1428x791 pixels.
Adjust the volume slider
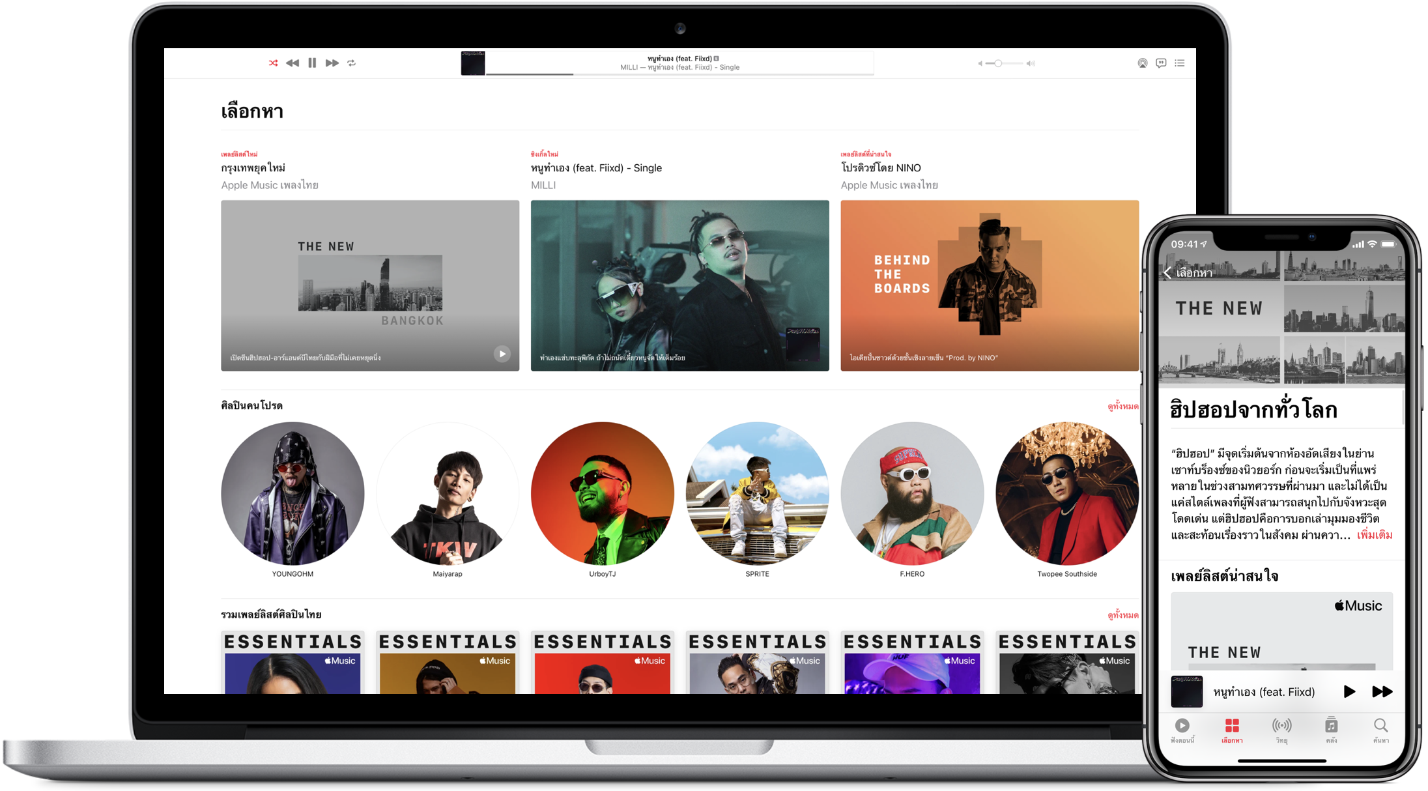click(998, 63)
